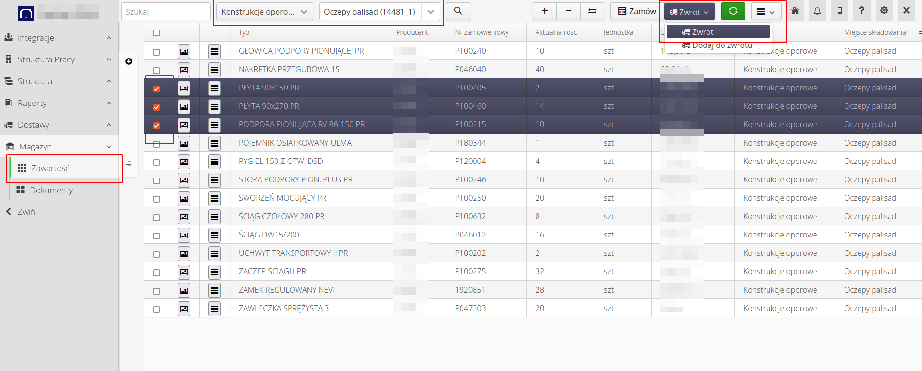Toggle the select-all checkbox in table header
This screenshot has width=922, height=371.
pyautogui.click(x=156, y=33)
